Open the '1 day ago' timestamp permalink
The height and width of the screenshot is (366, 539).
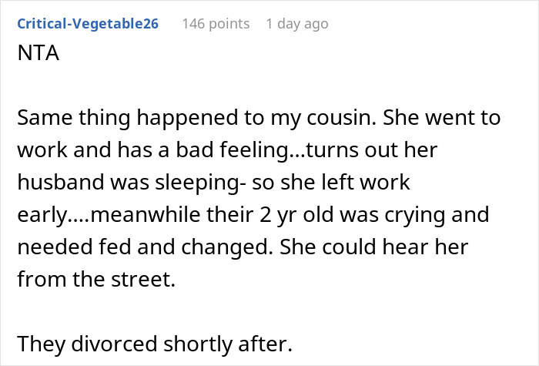(x=296, y=24)
